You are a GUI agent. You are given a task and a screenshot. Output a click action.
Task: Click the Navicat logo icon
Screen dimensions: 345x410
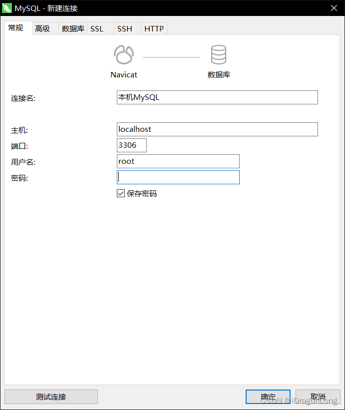click(124, 54)
